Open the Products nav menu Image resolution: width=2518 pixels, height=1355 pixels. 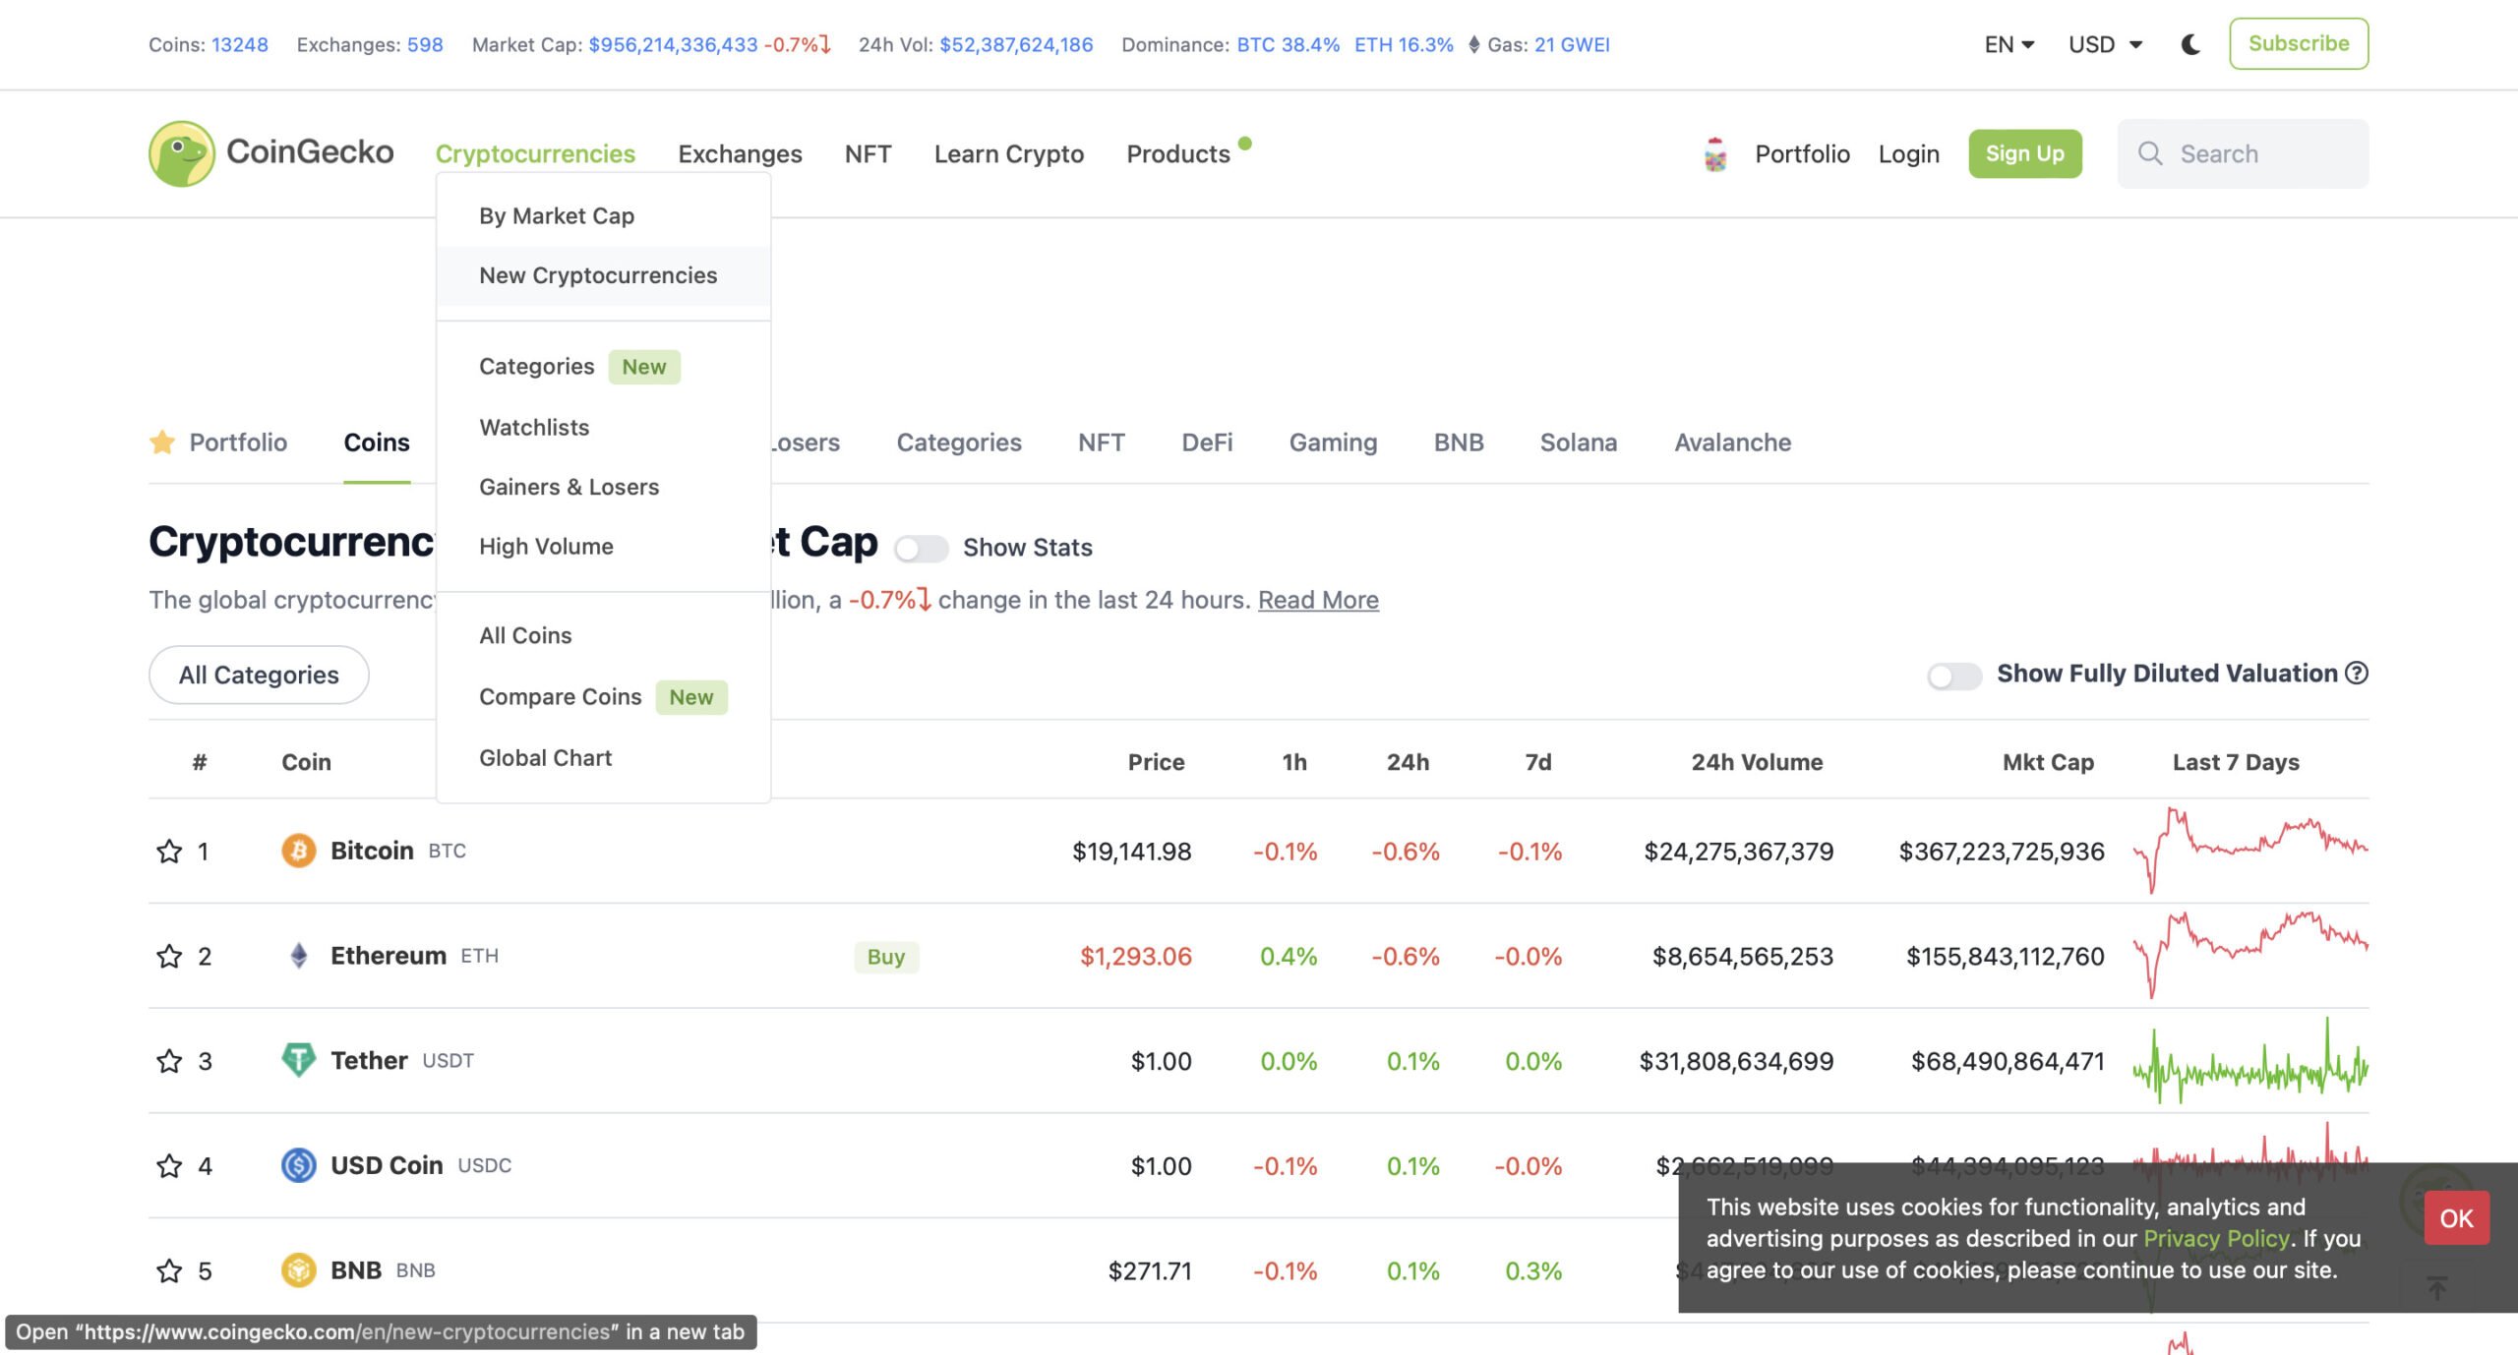pos(1177,153)
